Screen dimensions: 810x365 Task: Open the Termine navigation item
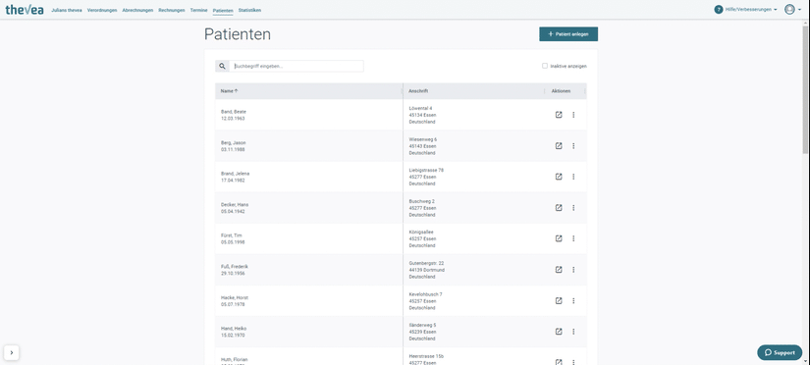coord(199,11)
